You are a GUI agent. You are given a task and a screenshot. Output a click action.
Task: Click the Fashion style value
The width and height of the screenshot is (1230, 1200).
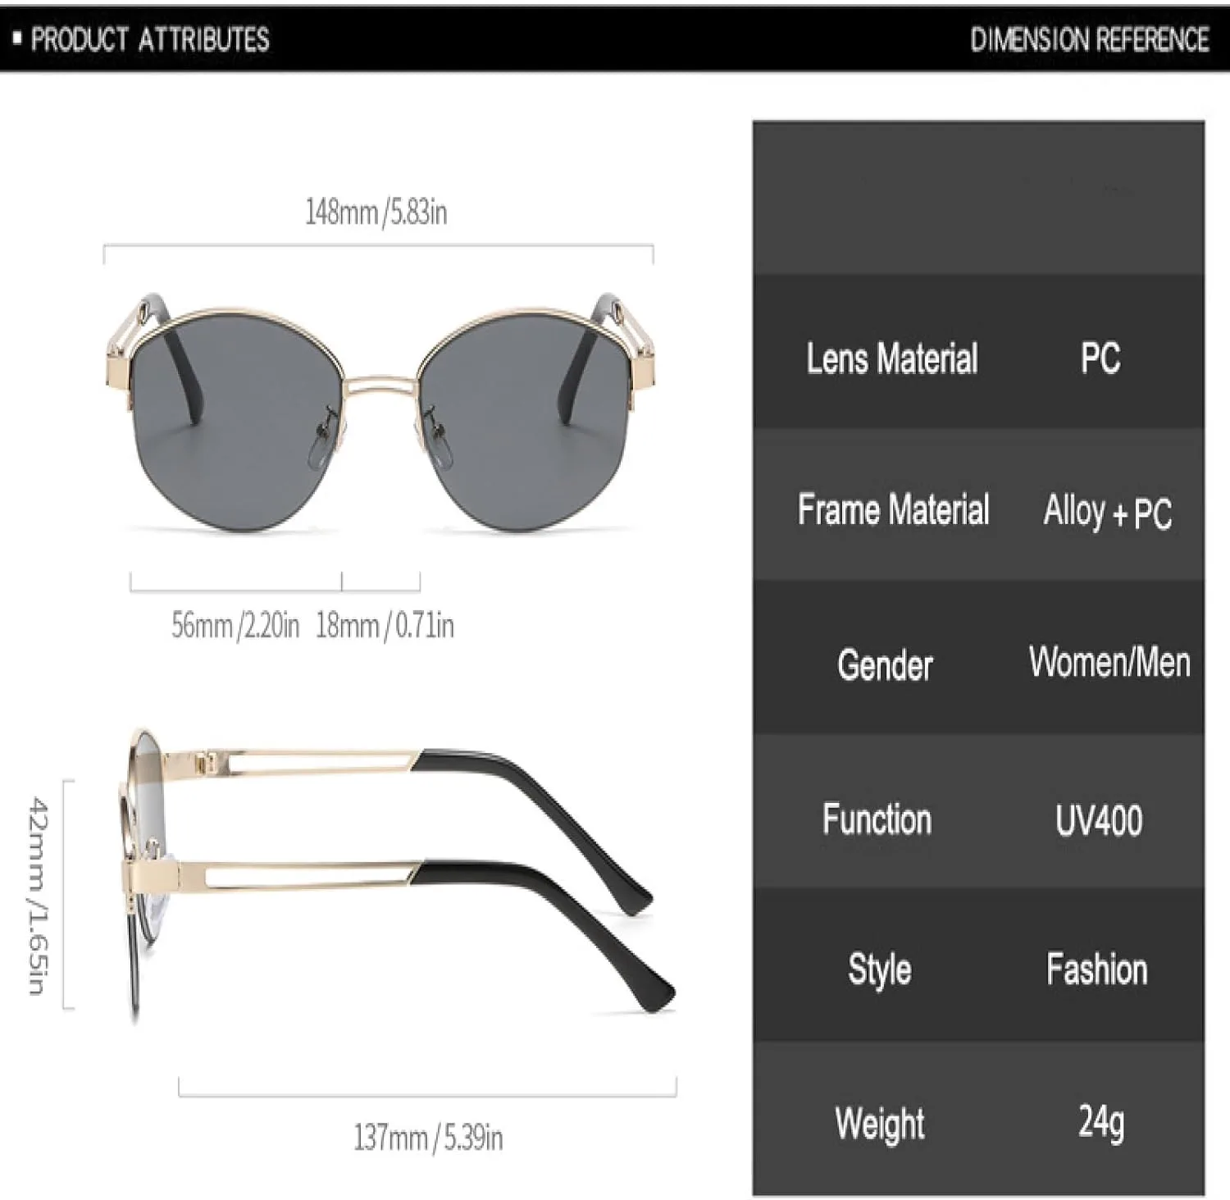click(x=1097, y=970)
